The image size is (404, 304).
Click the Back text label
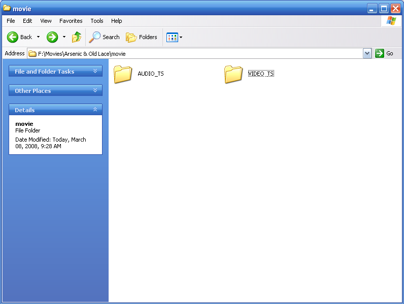point(26,37)
